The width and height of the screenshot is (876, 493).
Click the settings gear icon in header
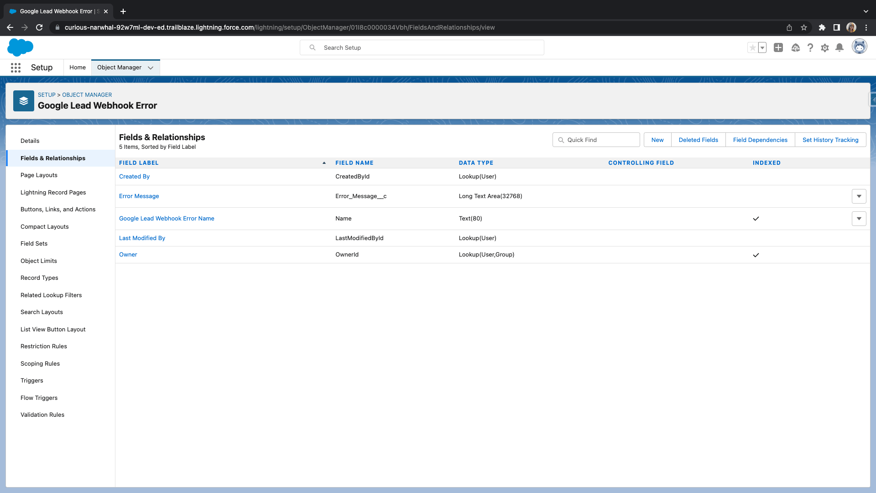(825, 47)
